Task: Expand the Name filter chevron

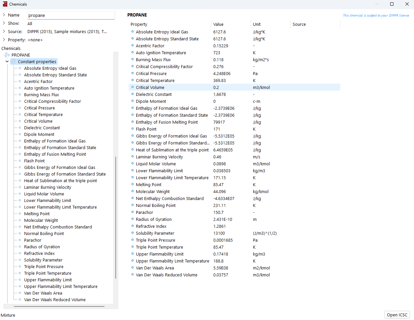Action: 4,15
